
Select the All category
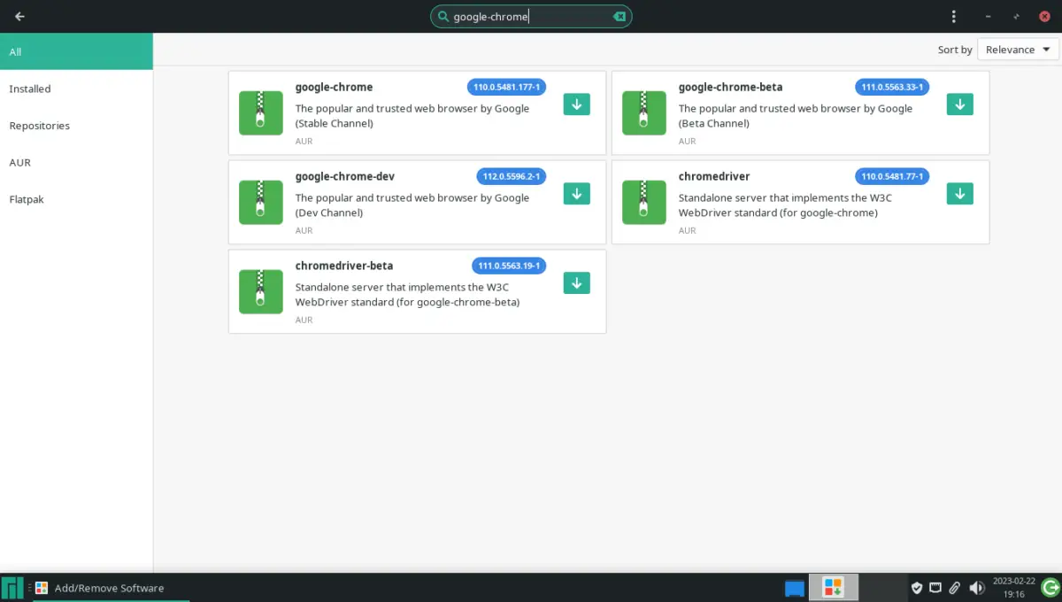[x=76, y=51]
